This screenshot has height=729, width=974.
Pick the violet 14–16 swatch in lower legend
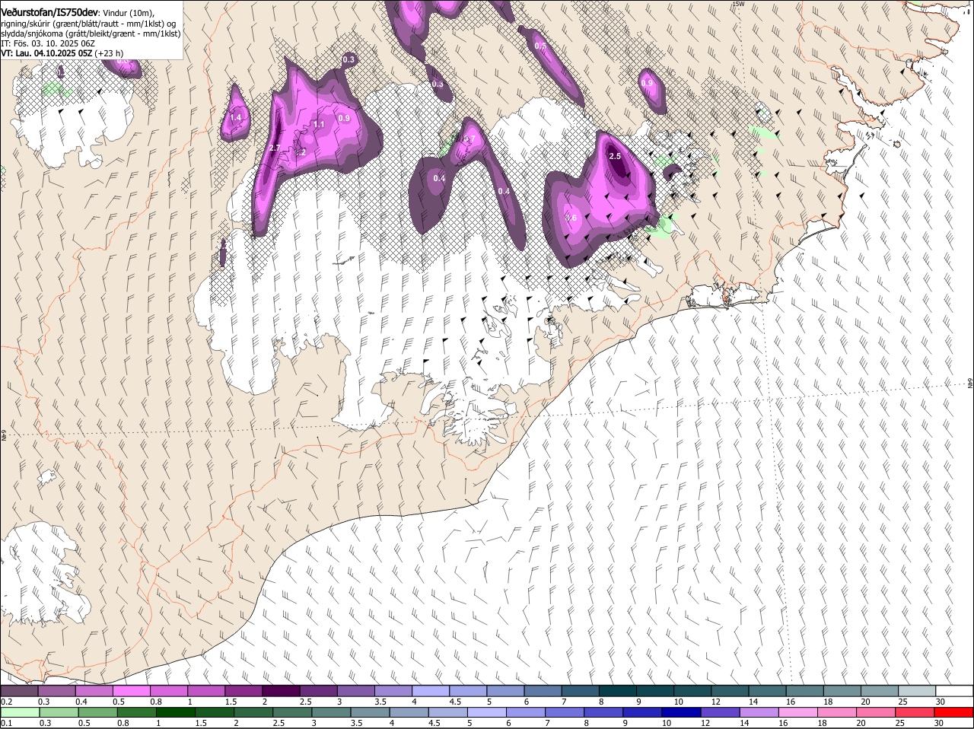[760, 713]
